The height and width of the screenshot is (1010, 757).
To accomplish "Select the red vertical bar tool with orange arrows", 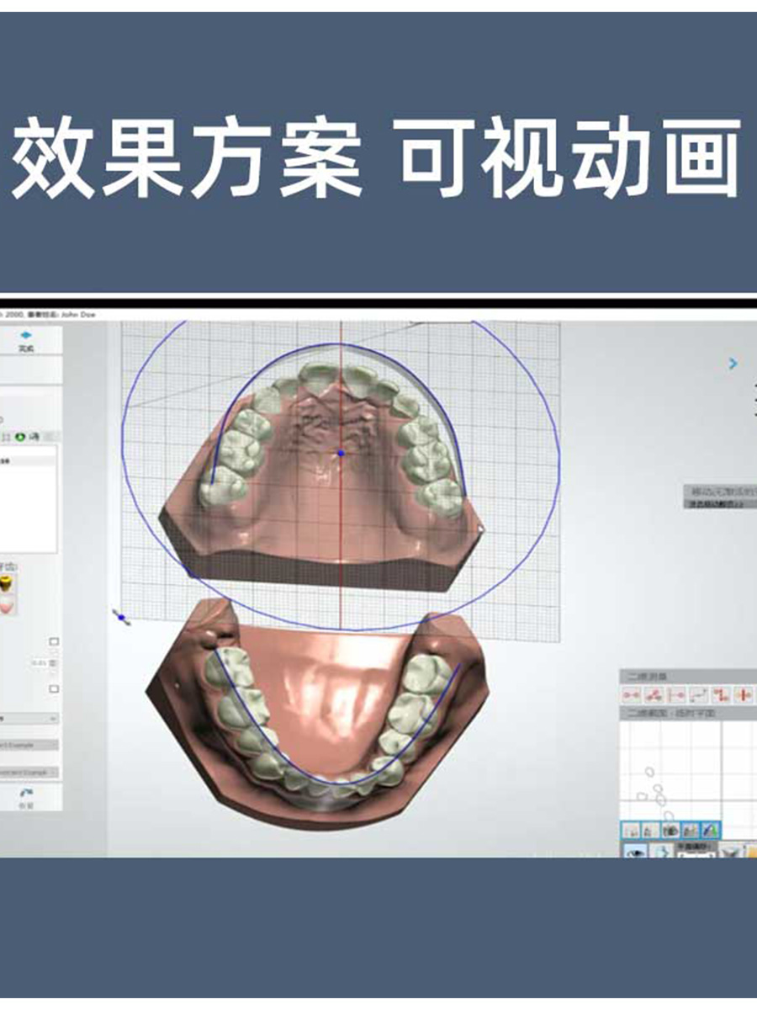I will click(x=744, y=695).
